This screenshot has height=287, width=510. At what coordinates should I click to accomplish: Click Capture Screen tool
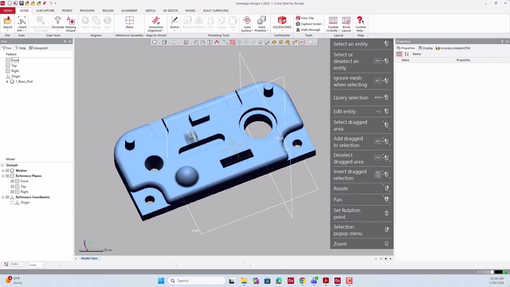[x=309, y=24]
